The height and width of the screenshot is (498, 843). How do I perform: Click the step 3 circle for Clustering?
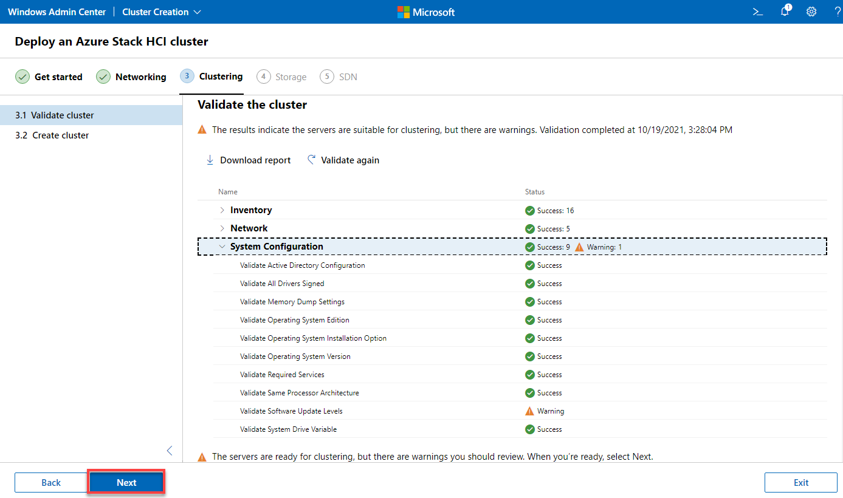click(x=187, y=76)
